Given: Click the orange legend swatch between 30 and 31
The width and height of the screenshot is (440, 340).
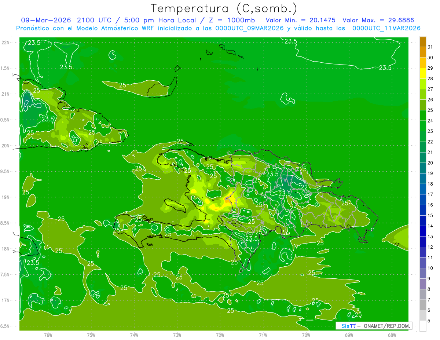Looking at the screenshot, I should coord(423,52).
